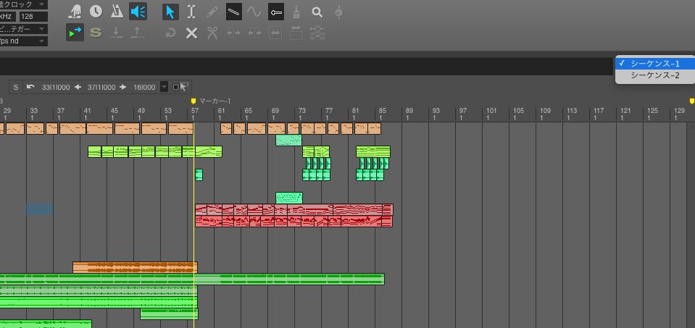Image resolution: width=695 pixels, height=328 pixels.
Task: Toggle the Solo mode S icon
Action: pyautogui.click(x=96, y=33)
